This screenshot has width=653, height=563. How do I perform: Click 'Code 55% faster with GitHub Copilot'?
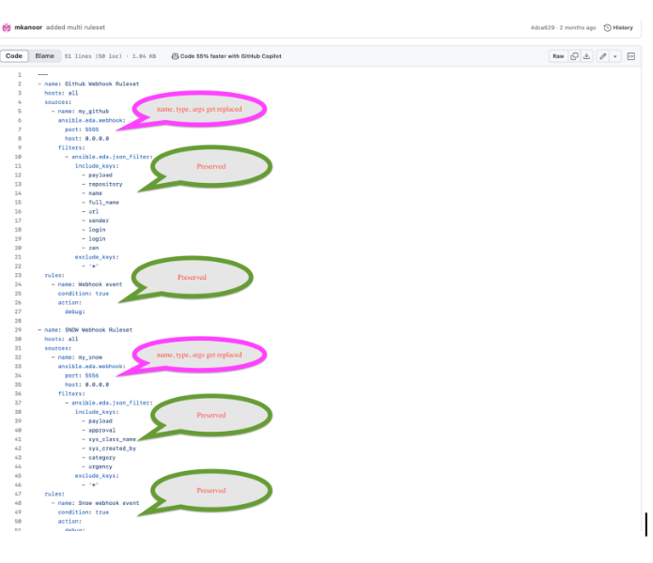tap(230, 56)
